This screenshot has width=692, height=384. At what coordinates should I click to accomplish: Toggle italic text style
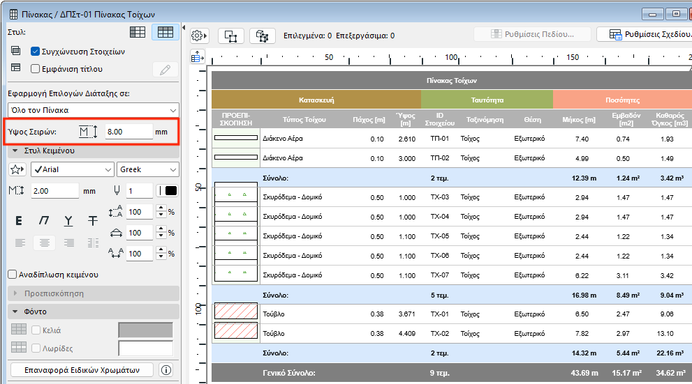[43, 221]
